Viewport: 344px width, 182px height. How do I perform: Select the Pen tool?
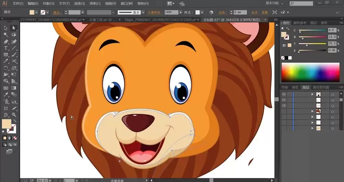tap(6, 41)
